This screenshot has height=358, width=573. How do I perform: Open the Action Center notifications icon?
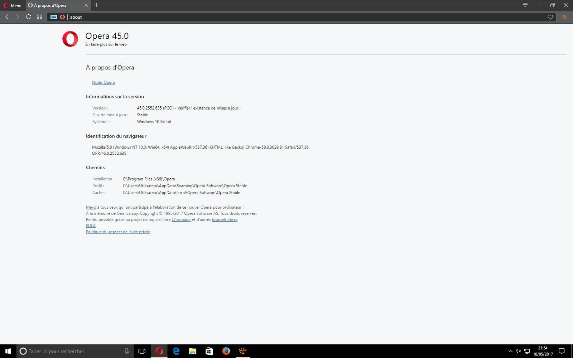click(x=562, y=351)
